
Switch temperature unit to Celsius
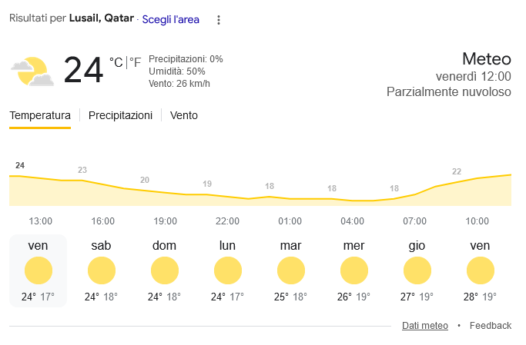(116, 62)
